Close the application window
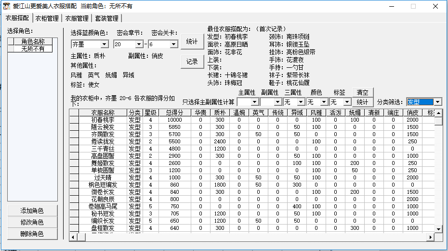Screen dimensions: 448x251 tap(435, 6)
